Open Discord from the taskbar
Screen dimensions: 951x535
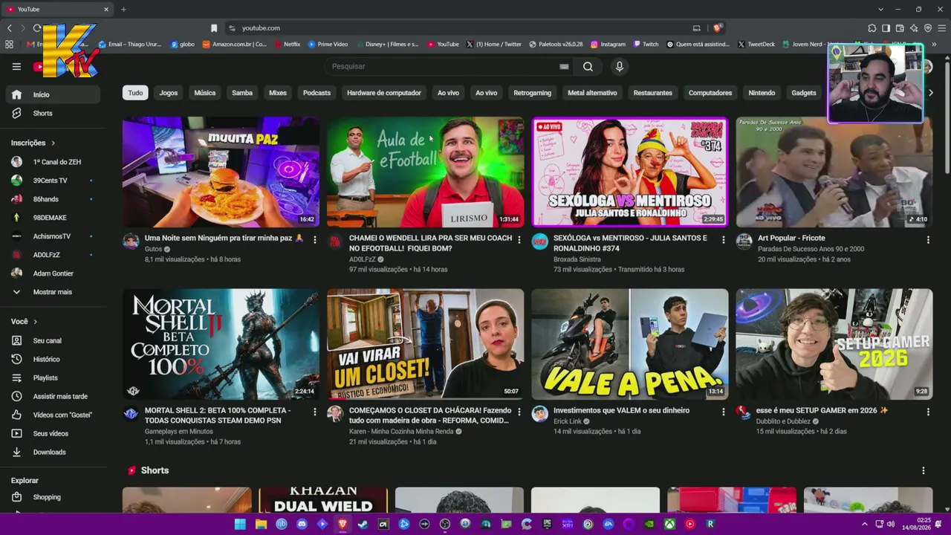click(302, 524)
